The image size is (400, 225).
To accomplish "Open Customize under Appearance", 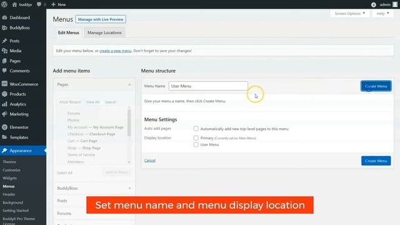I will (x=11, y=170).
